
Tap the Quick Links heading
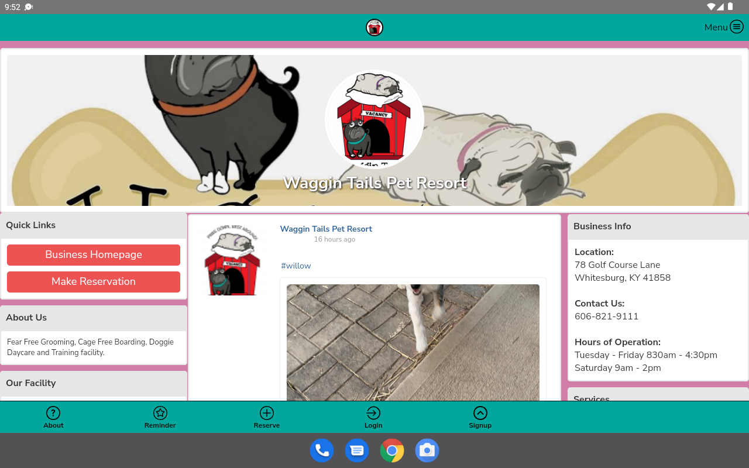pos(31,225)
